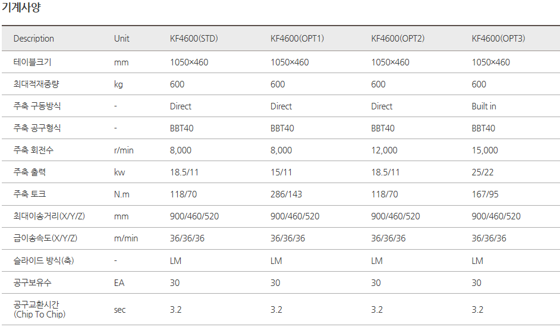Click the 공구교환시간 (Chip To Chip) label
Screen dimensions: 560x327
(39, 309)
